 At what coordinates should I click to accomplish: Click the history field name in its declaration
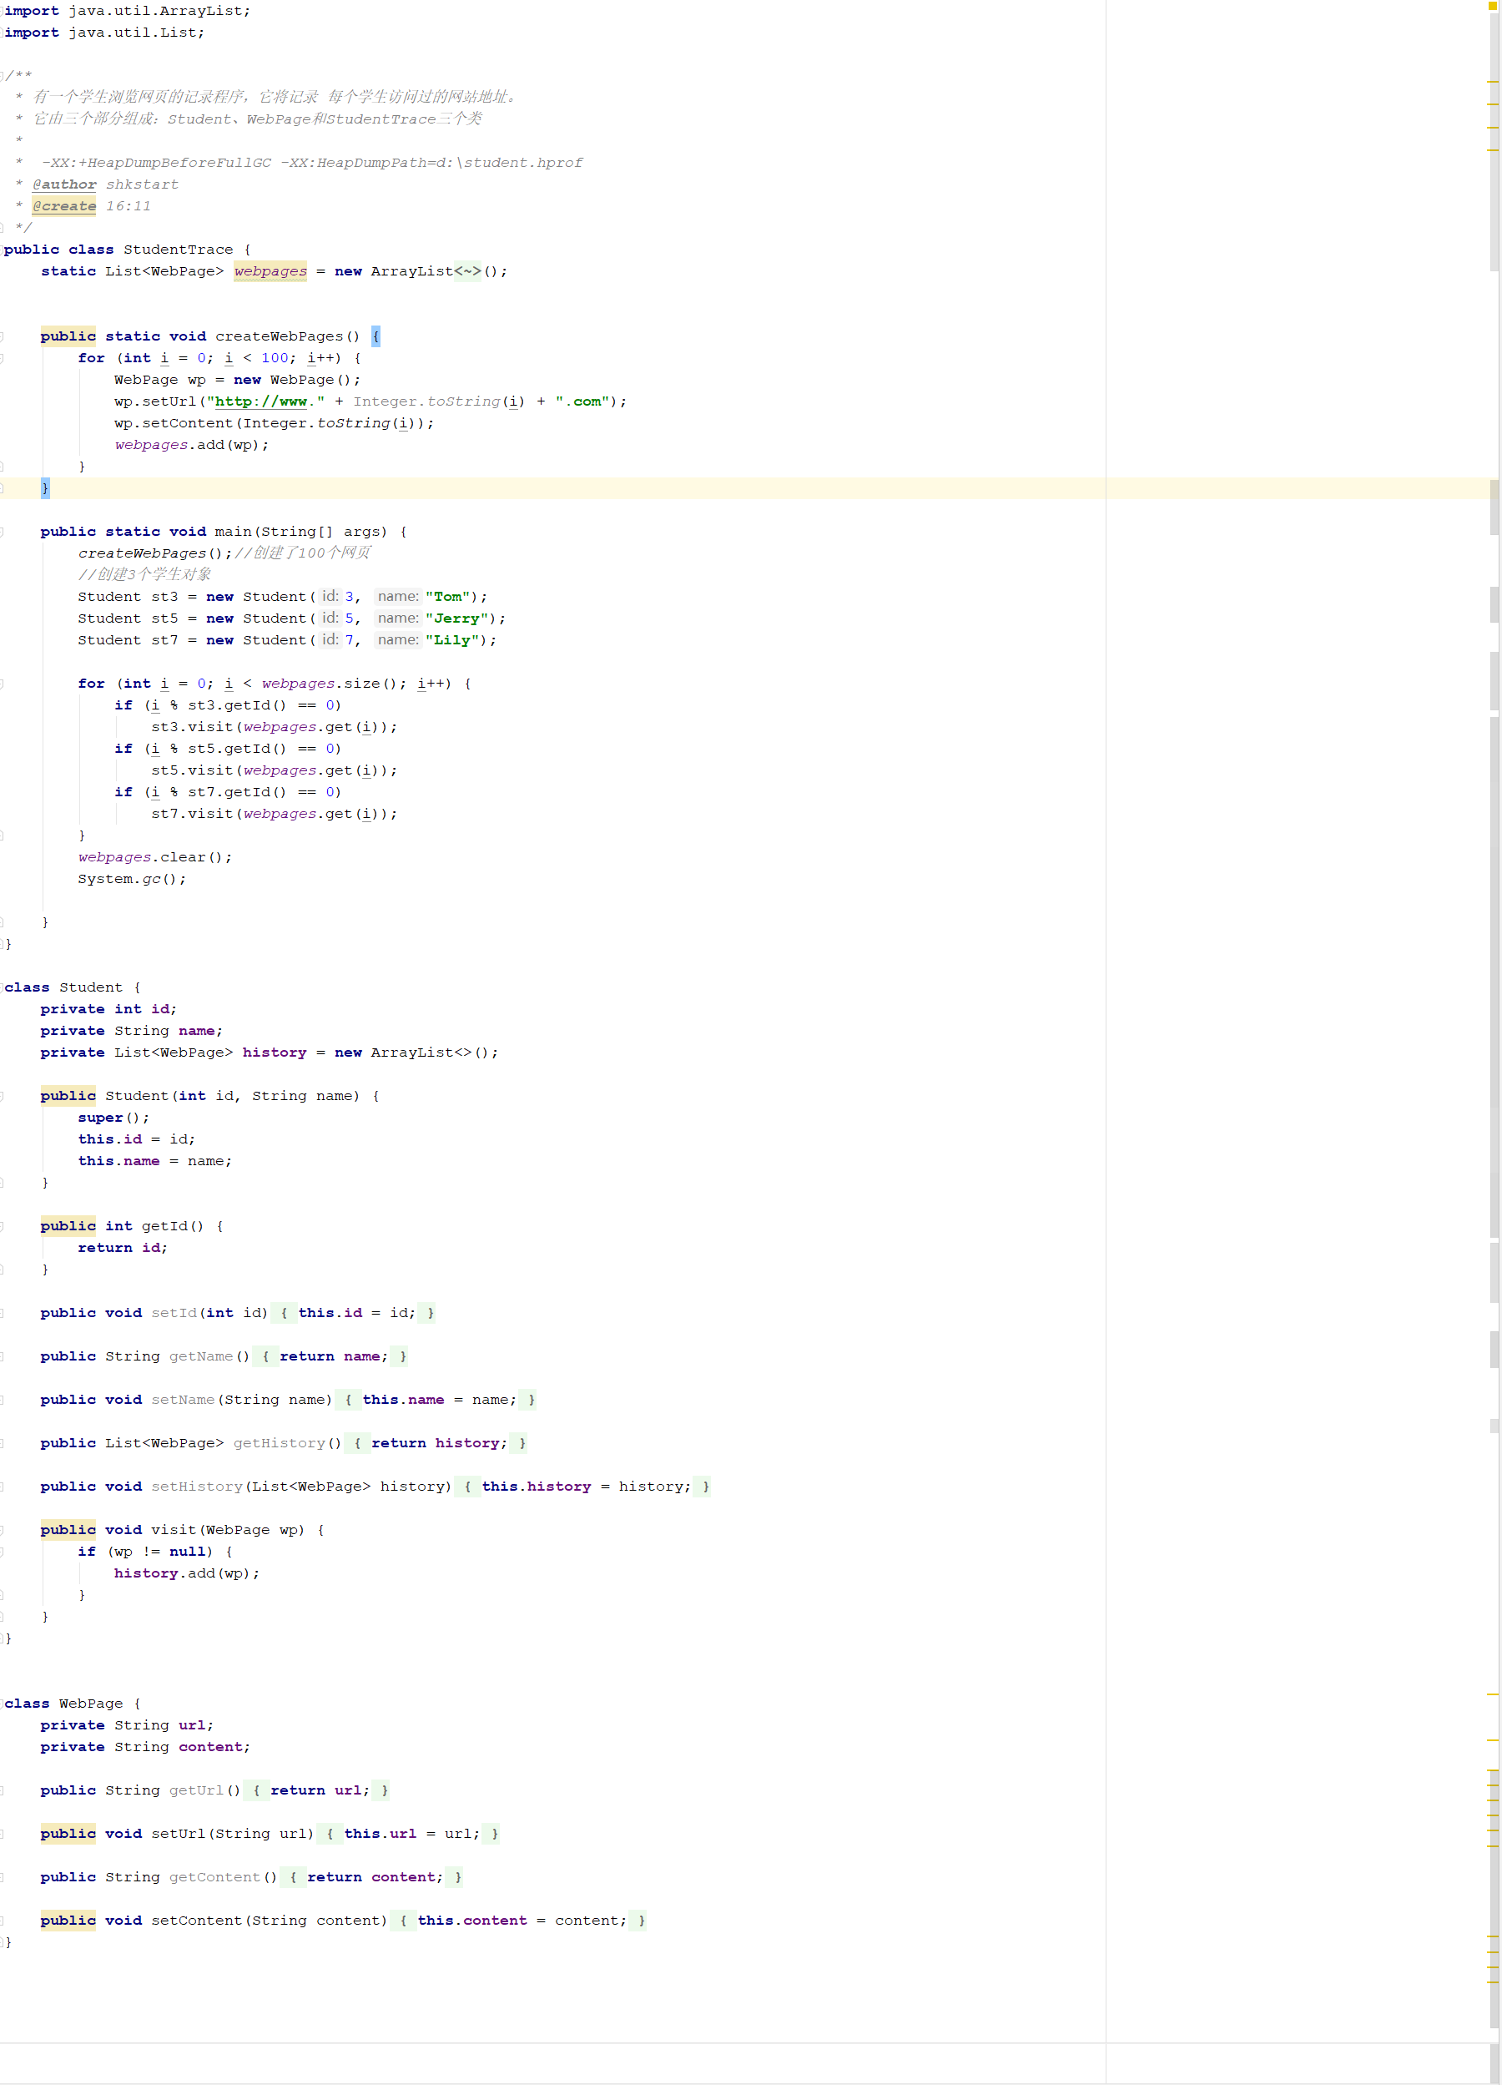coord(275,1053)
